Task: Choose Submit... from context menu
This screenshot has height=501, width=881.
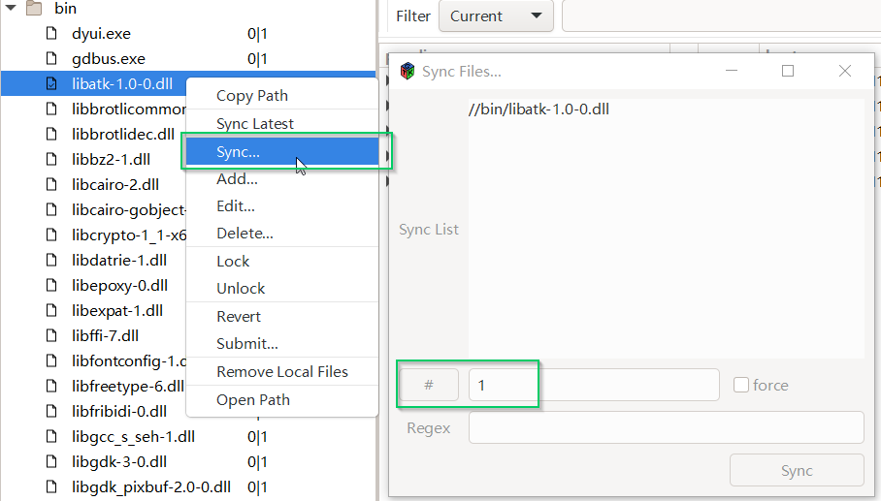Action: (282, 343)
